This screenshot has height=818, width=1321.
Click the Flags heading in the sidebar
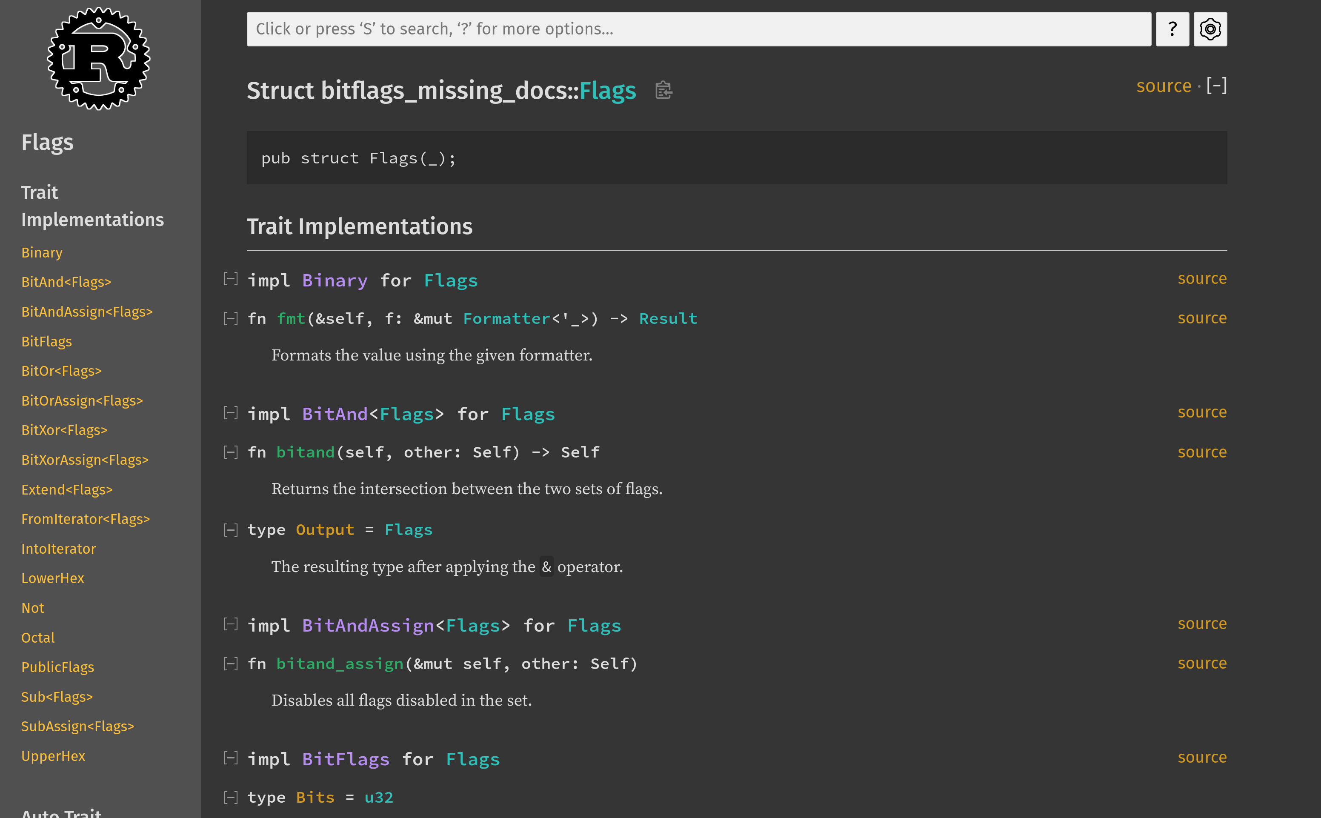point(47,142)
